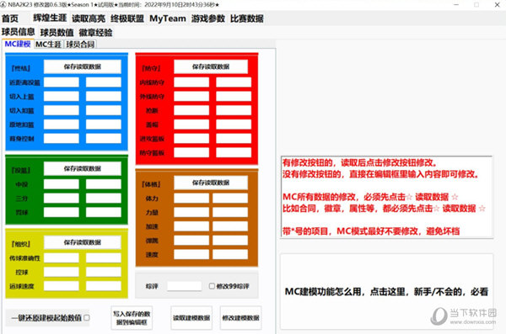Open the 终极联盟 tab
The image size is (506, 334).
point(127,19)
